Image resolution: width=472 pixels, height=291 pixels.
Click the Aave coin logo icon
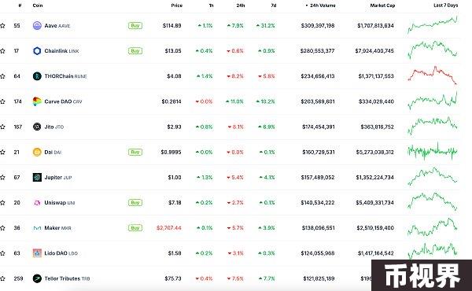pos(37,26)
